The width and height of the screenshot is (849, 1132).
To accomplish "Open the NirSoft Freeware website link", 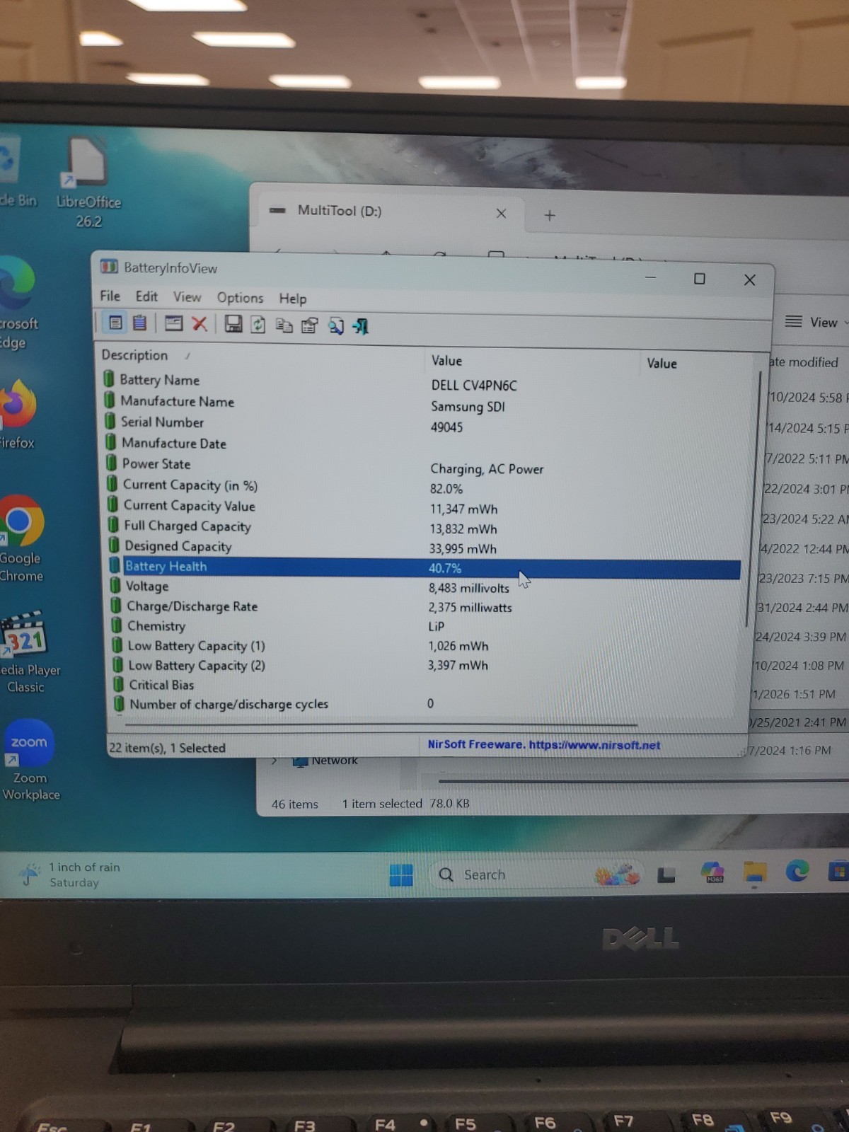I will point(543,745).
